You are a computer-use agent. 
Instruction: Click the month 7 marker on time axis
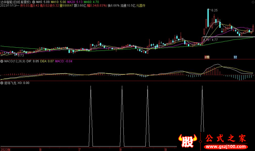79,149
